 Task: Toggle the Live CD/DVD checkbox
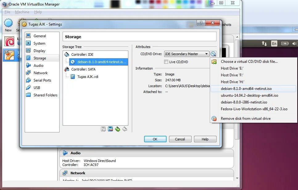click(166, 62)
